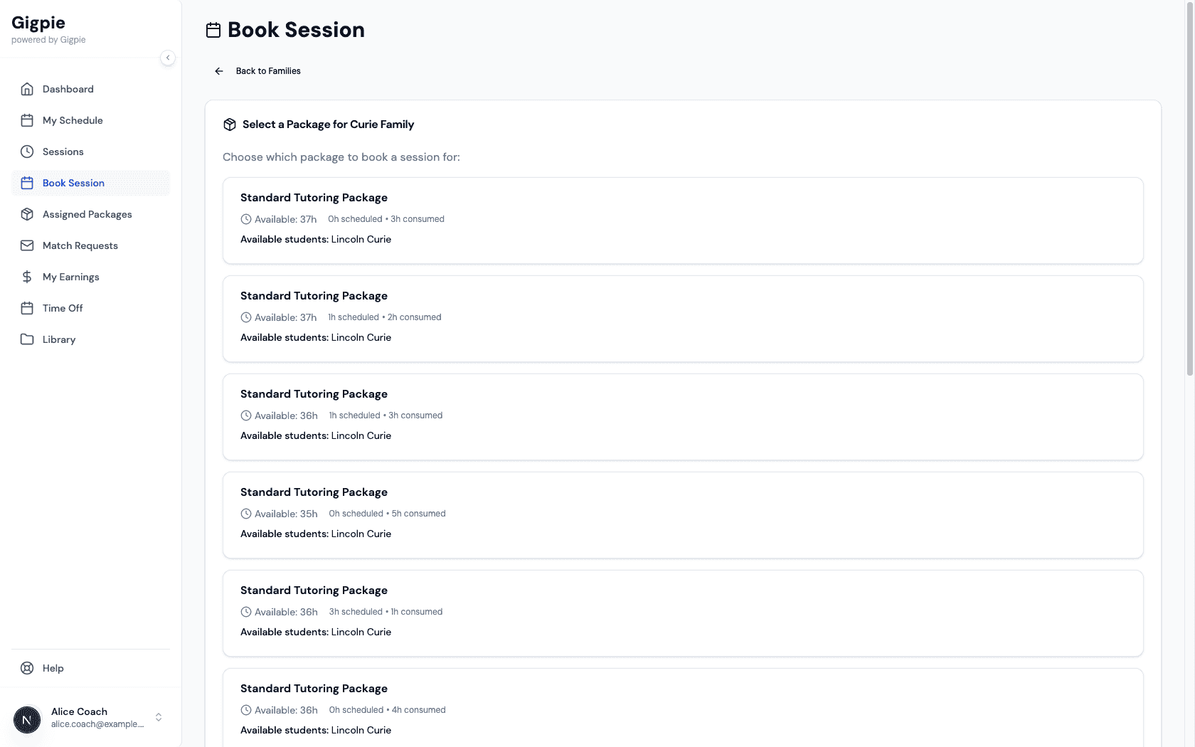The width and height of the screenshot is (1195, 747).
Task: Click the Assigned Packages box icon
Action: [x=27, y=214]
